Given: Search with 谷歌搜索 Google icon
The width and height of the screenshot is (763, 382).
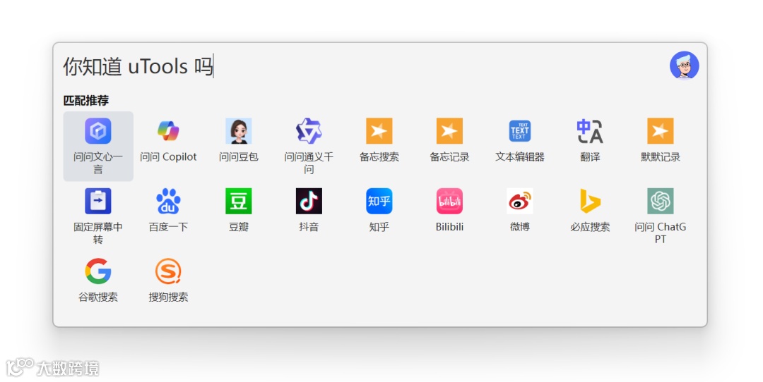Looking at the screenshot, I should pyautogui.click(x=98, y=271).
